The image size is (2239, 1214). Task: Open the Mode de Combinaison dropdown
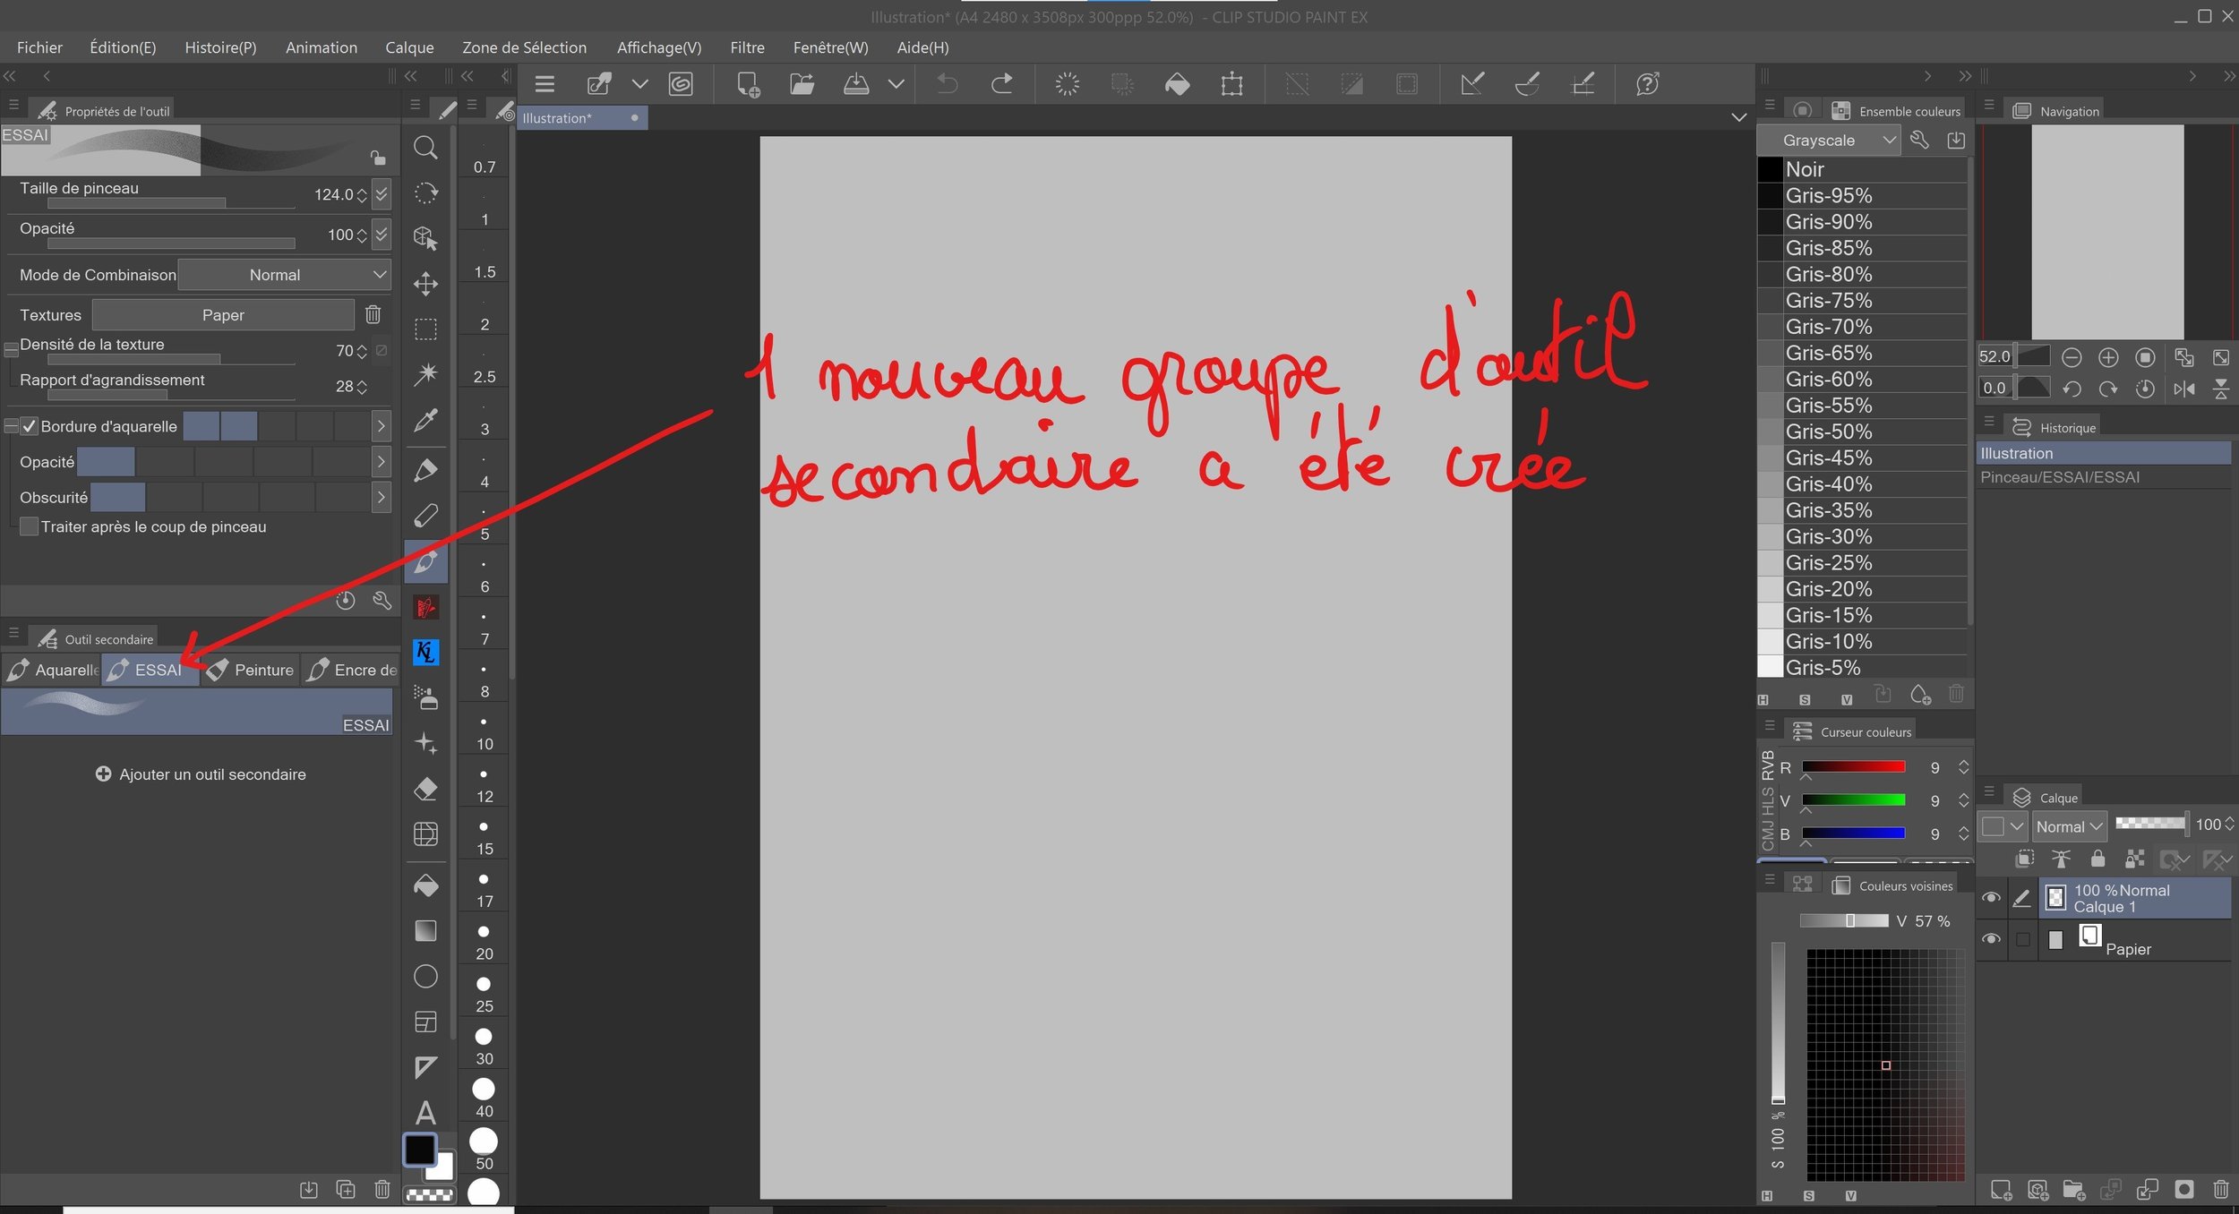284,275
